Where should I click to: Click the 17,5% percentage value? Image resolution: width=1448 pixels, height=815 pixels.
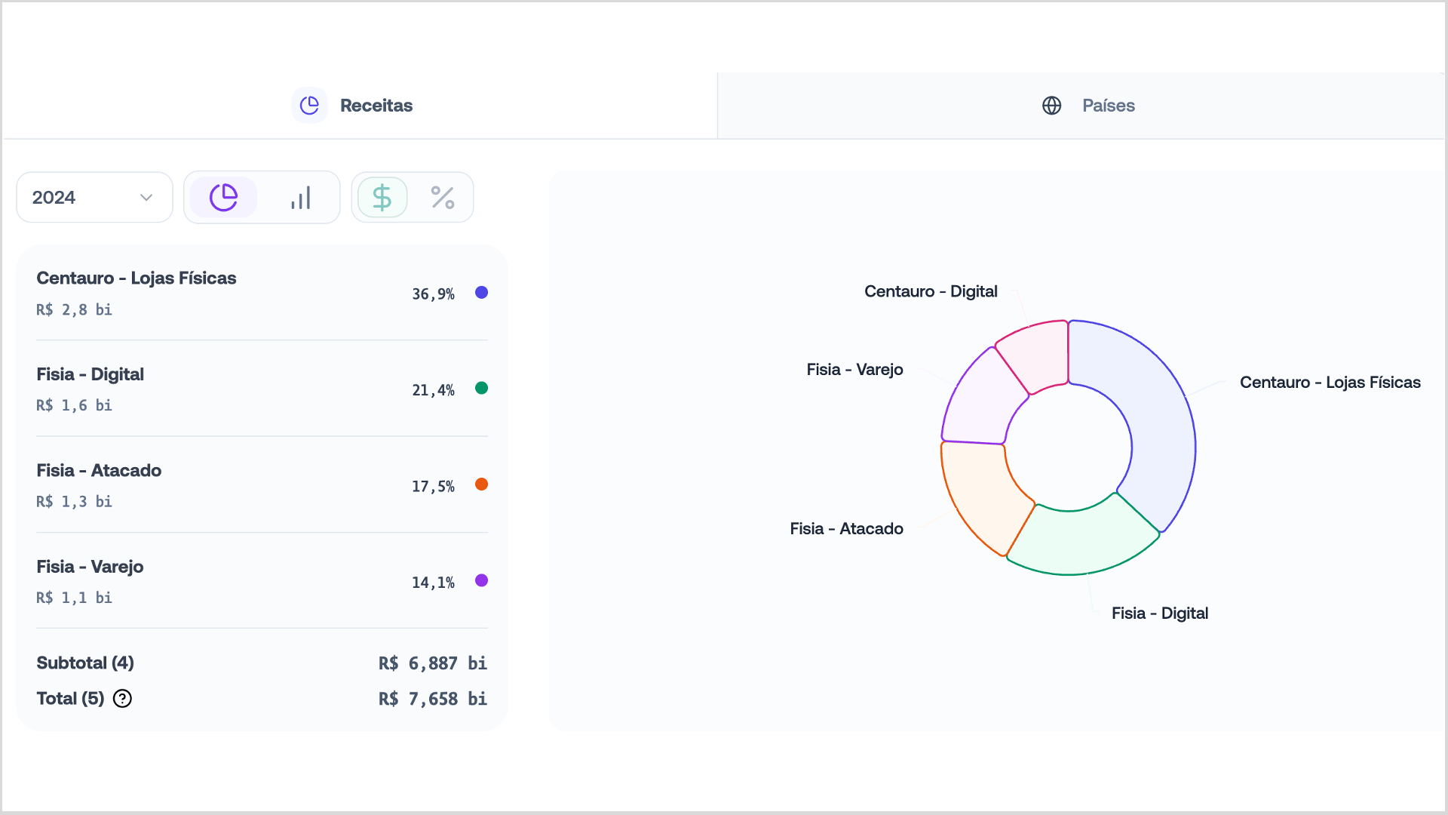click(x=433, y=487)
